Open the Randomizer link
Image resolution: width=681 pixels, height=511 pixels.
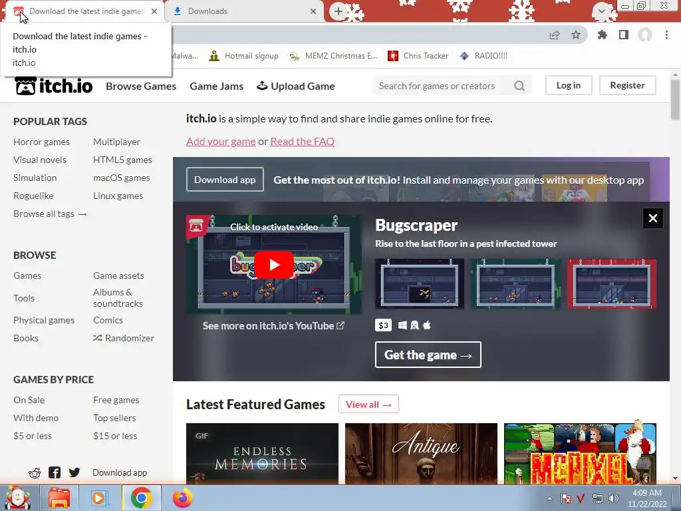tap(123, 338)
